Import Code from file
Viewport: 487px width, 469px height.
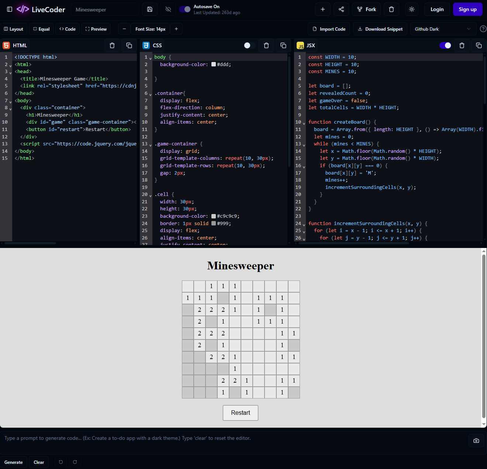329,29
